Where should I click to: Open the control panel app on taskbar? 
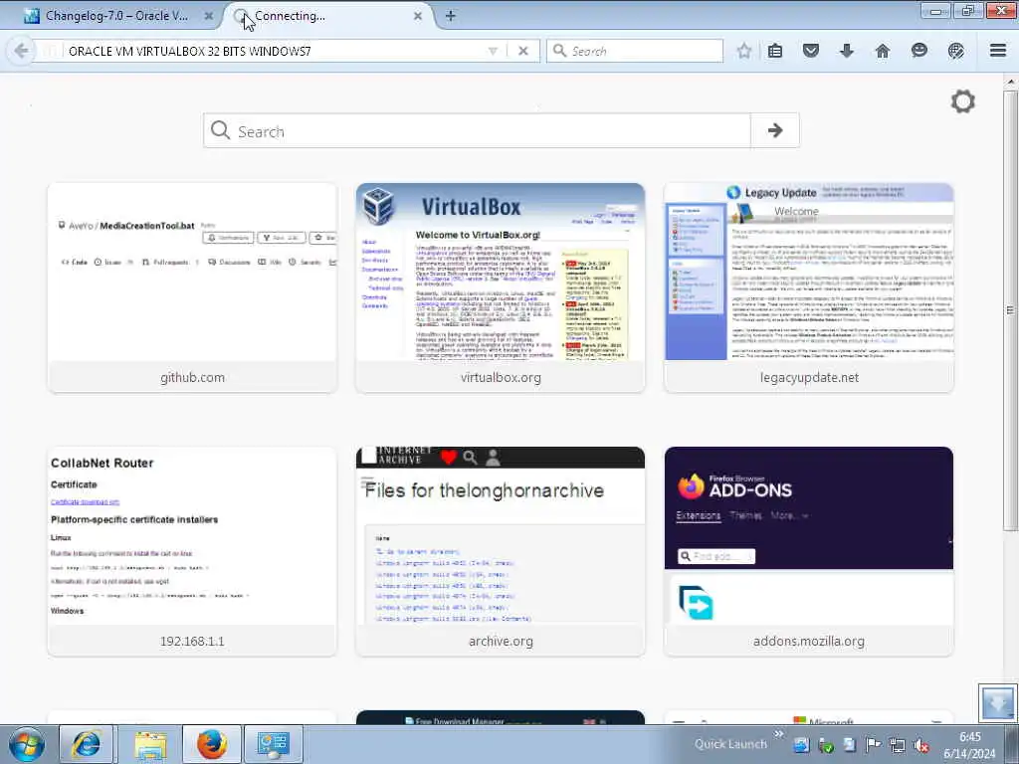pyautogui.click(x=274, y=744)
